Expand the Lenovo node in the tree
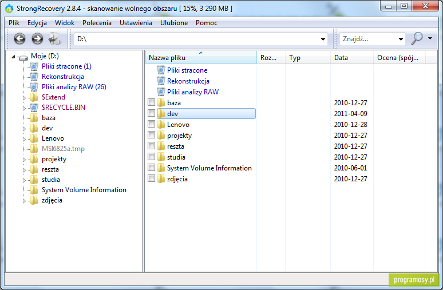443x290 pixels. [24, 139]
